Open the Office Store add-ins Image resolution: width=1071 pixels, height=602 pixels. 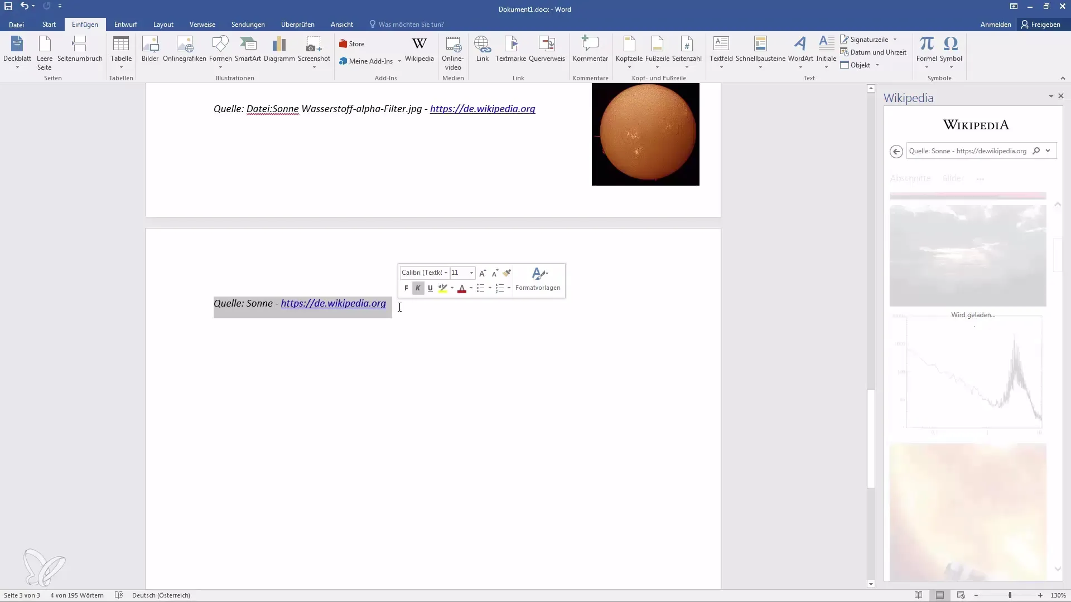pos(352,44)
